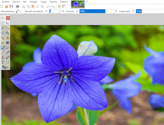164x125 pixels.
Task: Open the Archivo menu
Action: [x=5, y=2]
